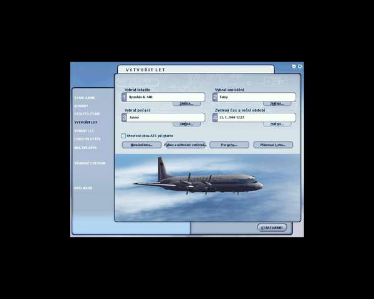Click the number 1 aircraft step icon
This screenshot has width=374, height=299.
(x=125, y=97)
